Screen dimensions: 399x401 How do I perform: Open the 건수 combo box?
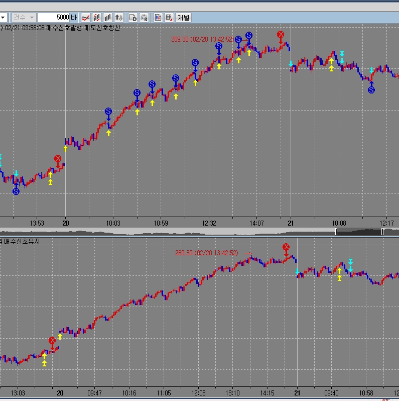(x=24, y=18)
